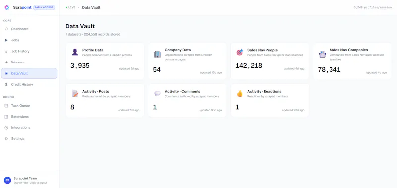Click the Activity Comments speech bubble icon
Image resolution: width=397 pixels, height=188 pixels.
click(x=157, y=94)
